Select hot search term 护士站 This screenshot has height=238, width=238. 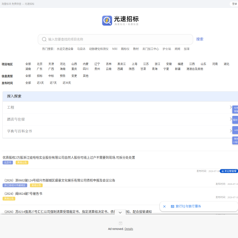tap(167, 49)
